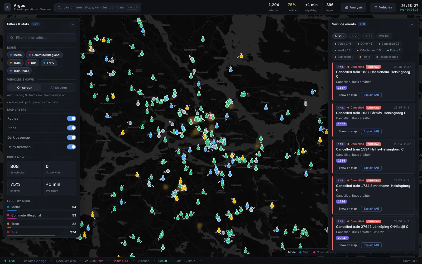Toggle the Metro mode chip
Viewport: 422px width, 264px height.
coord(16,55)
